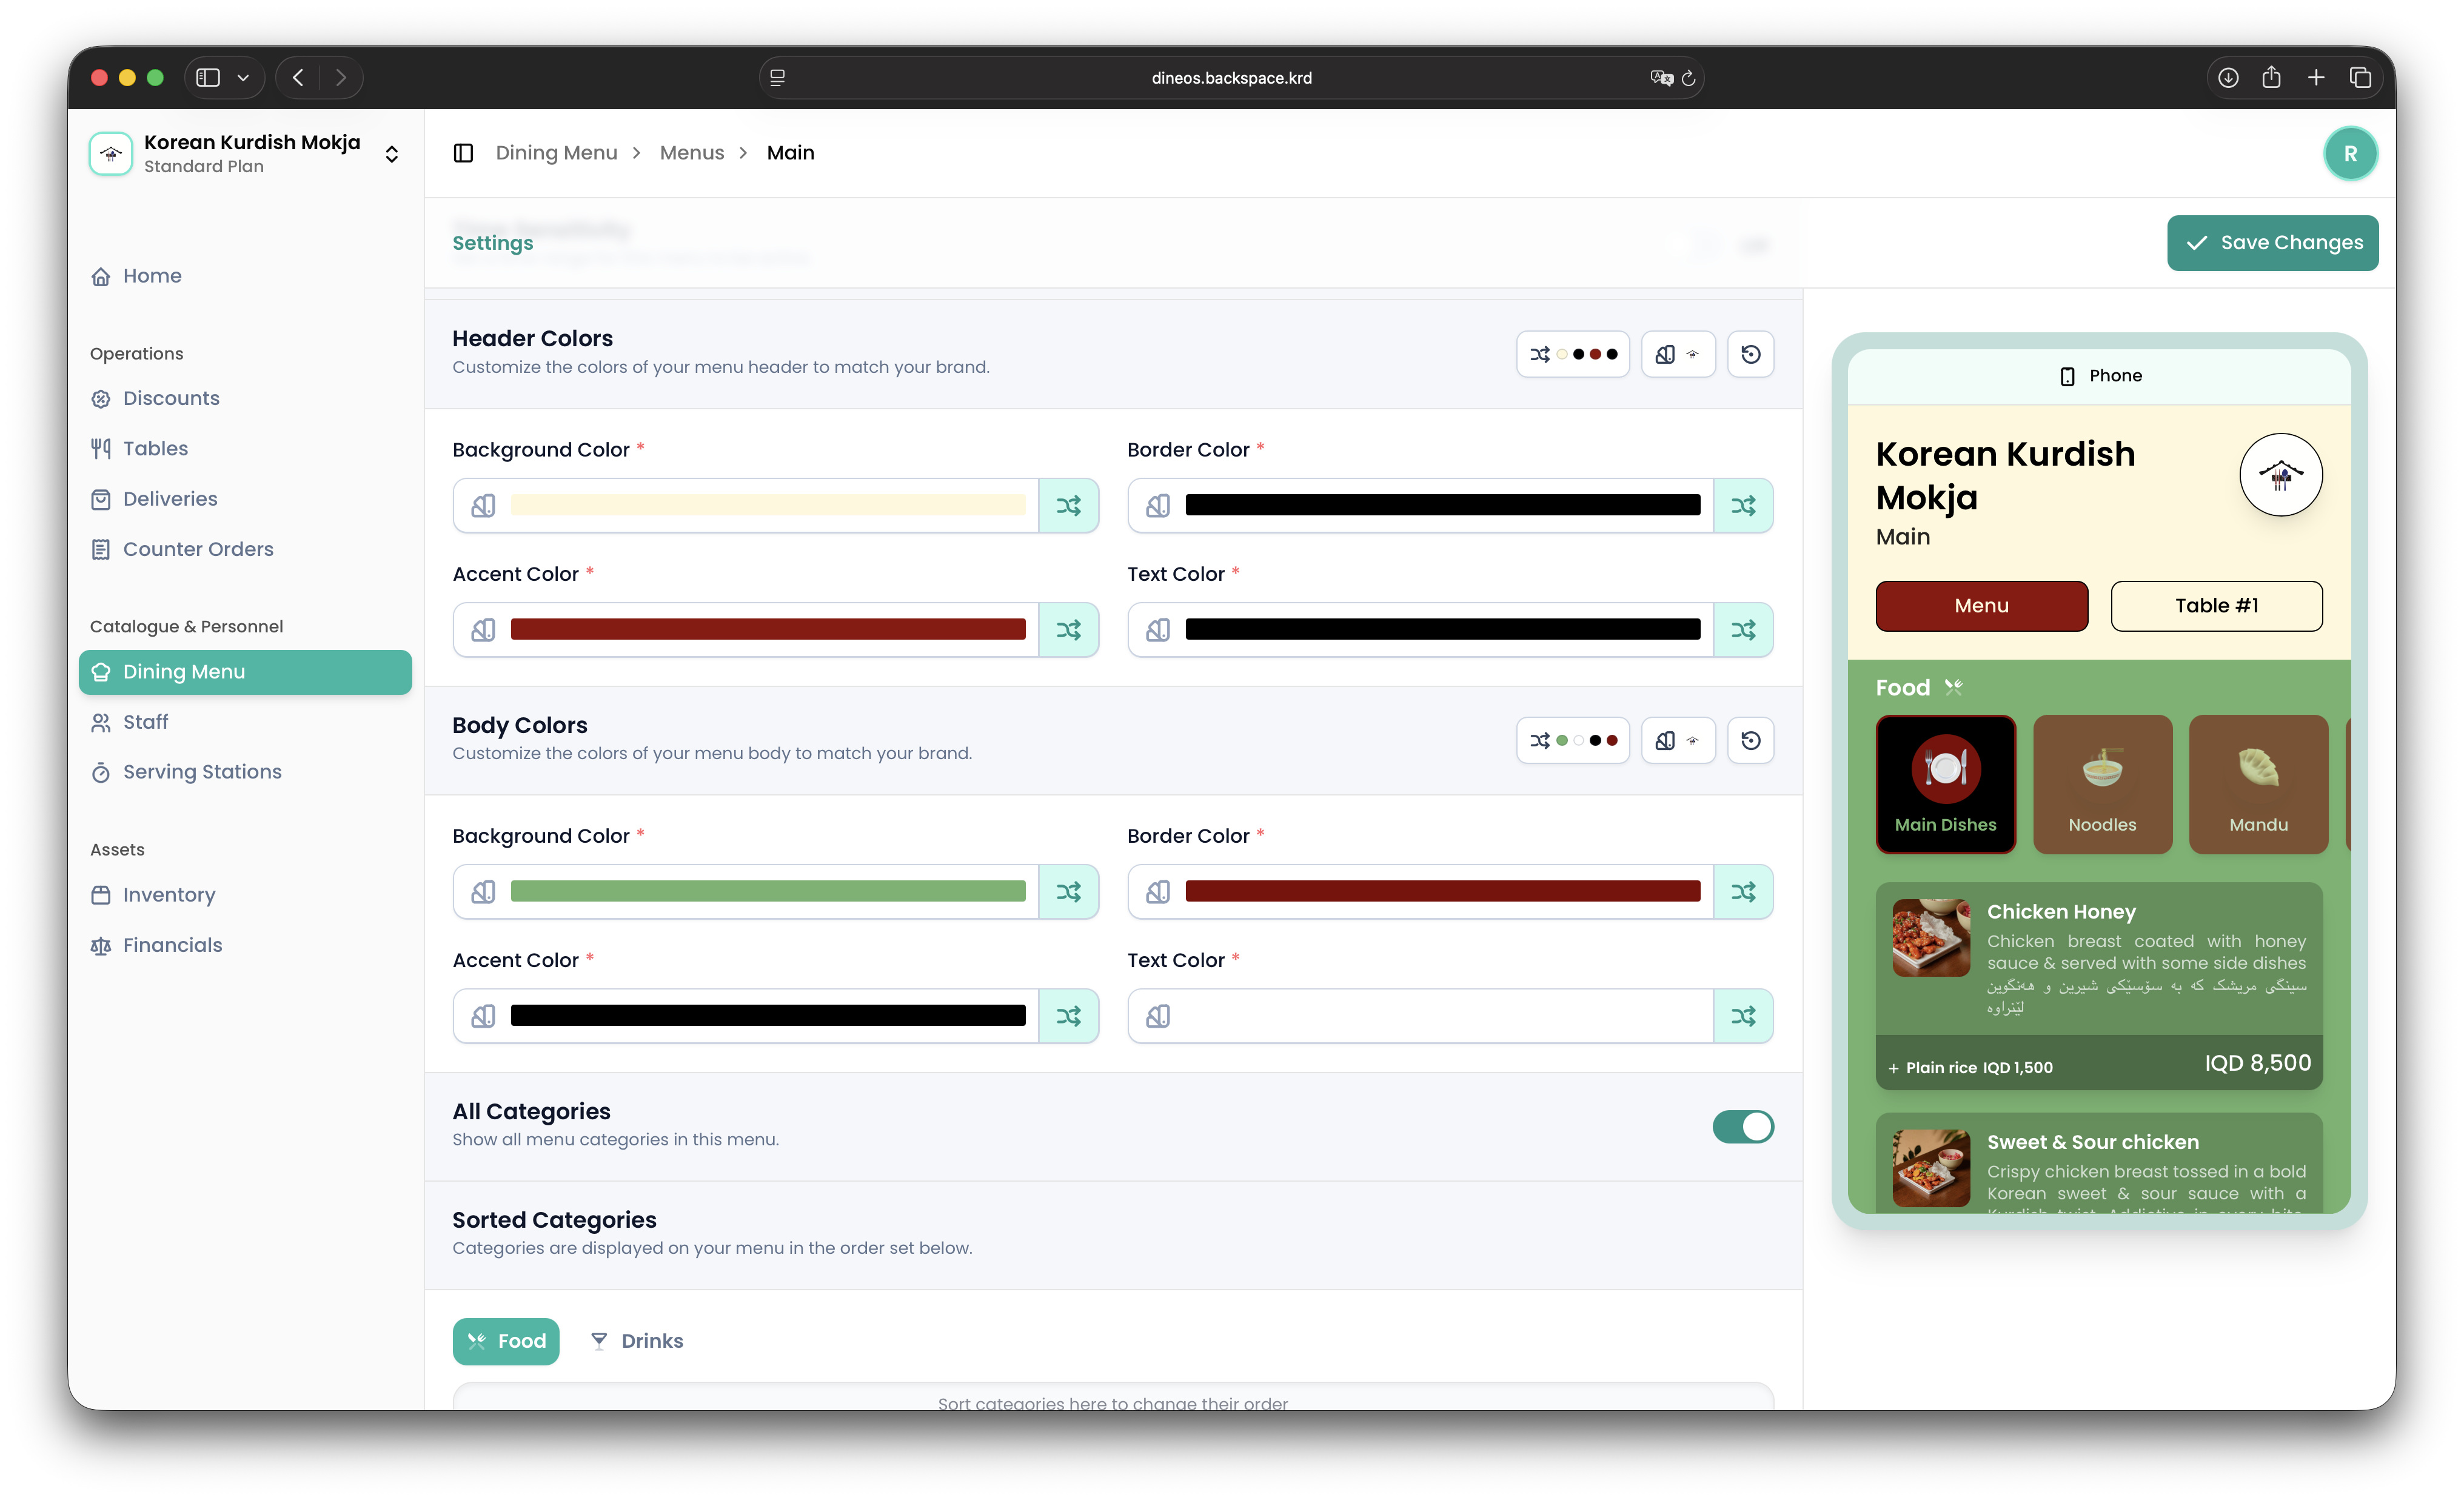Click the Menus breadcrumb link
The height and width of the screenshot is (1500, 2464).
pyautogui.click(x=691, y=153)
